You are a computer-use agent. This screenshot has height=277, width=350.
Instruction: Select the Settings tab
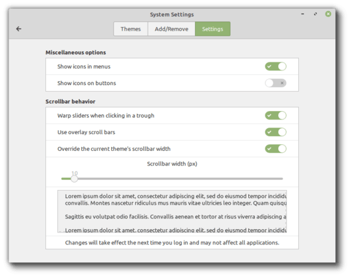[x=212, y=29]
